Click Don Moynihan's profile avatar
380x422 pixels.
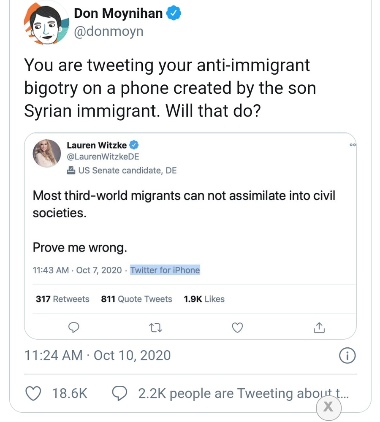point(46,23)
